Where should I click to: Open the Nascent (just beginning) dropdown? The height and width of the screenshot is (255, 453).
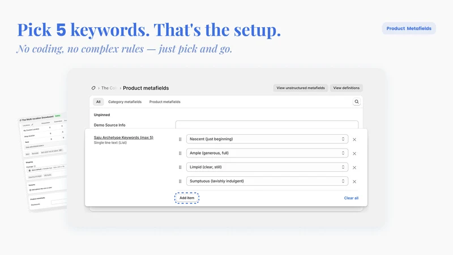[x=267, y=139]
